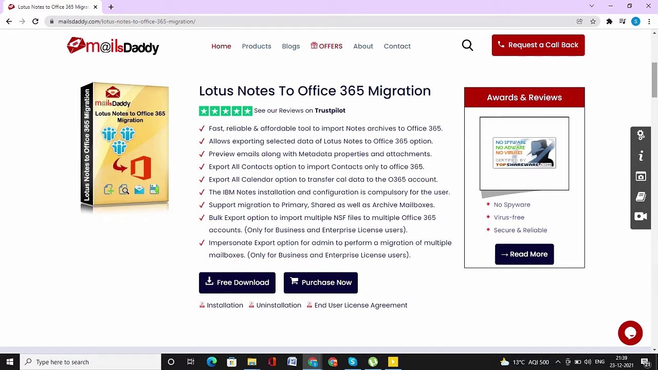Click the book guide icon in the side panel

point(641,196)
